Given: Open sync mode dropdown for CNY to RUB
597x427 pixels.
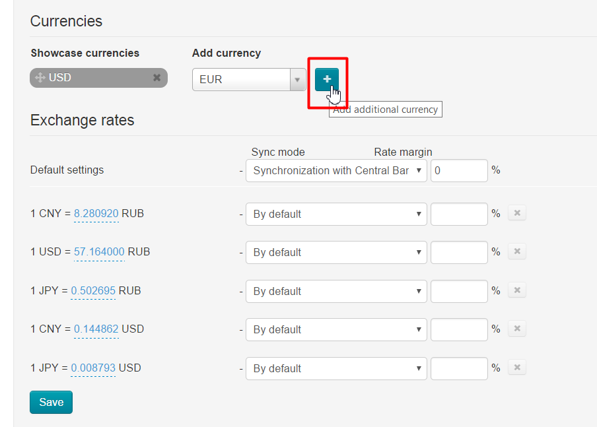Looking at the screenshot, I should tap(336, 214).
